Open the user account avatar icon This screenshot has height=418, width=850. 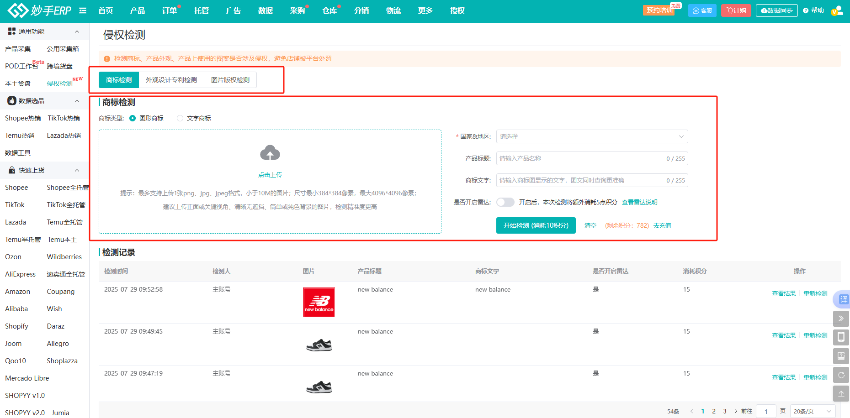tap(837, 10)
